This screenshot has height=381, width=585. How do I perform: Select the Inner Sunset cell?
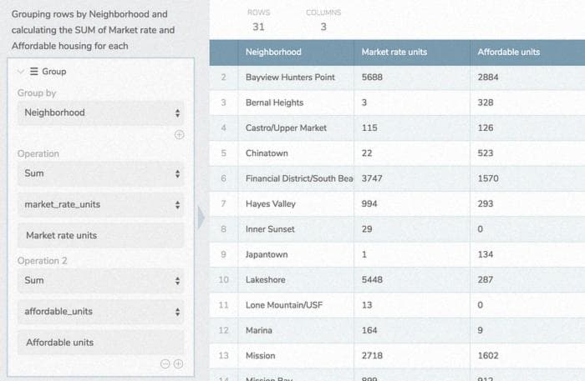click(296, 229)
